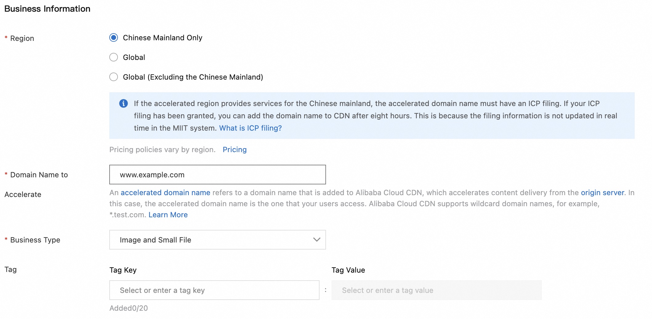Click the Tag Value column header label

pos(348,270)
